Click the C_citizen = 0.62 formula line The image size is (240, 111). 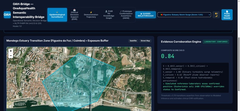[191, 75]
